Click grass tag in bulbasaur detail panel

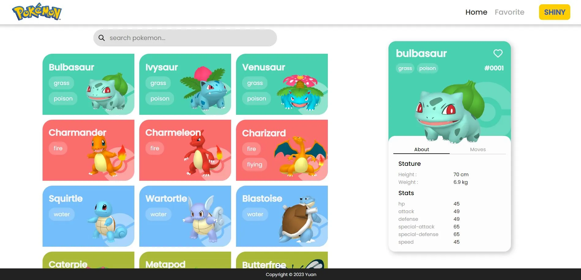click(405, 68)
